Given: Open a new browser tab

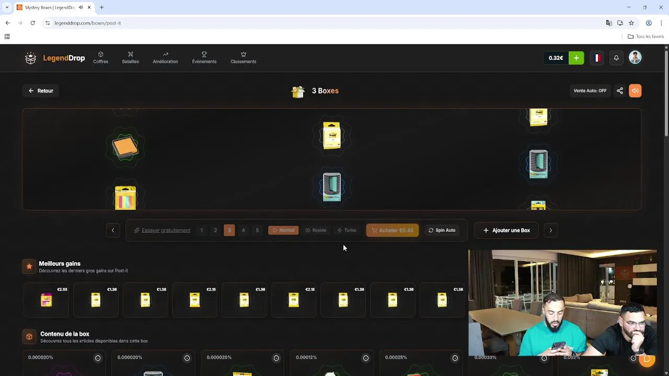Looking at the screenshot, I should pos(101,7).
